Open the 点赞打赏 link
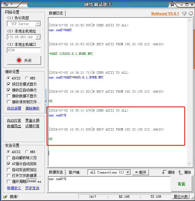 (32, 126)
